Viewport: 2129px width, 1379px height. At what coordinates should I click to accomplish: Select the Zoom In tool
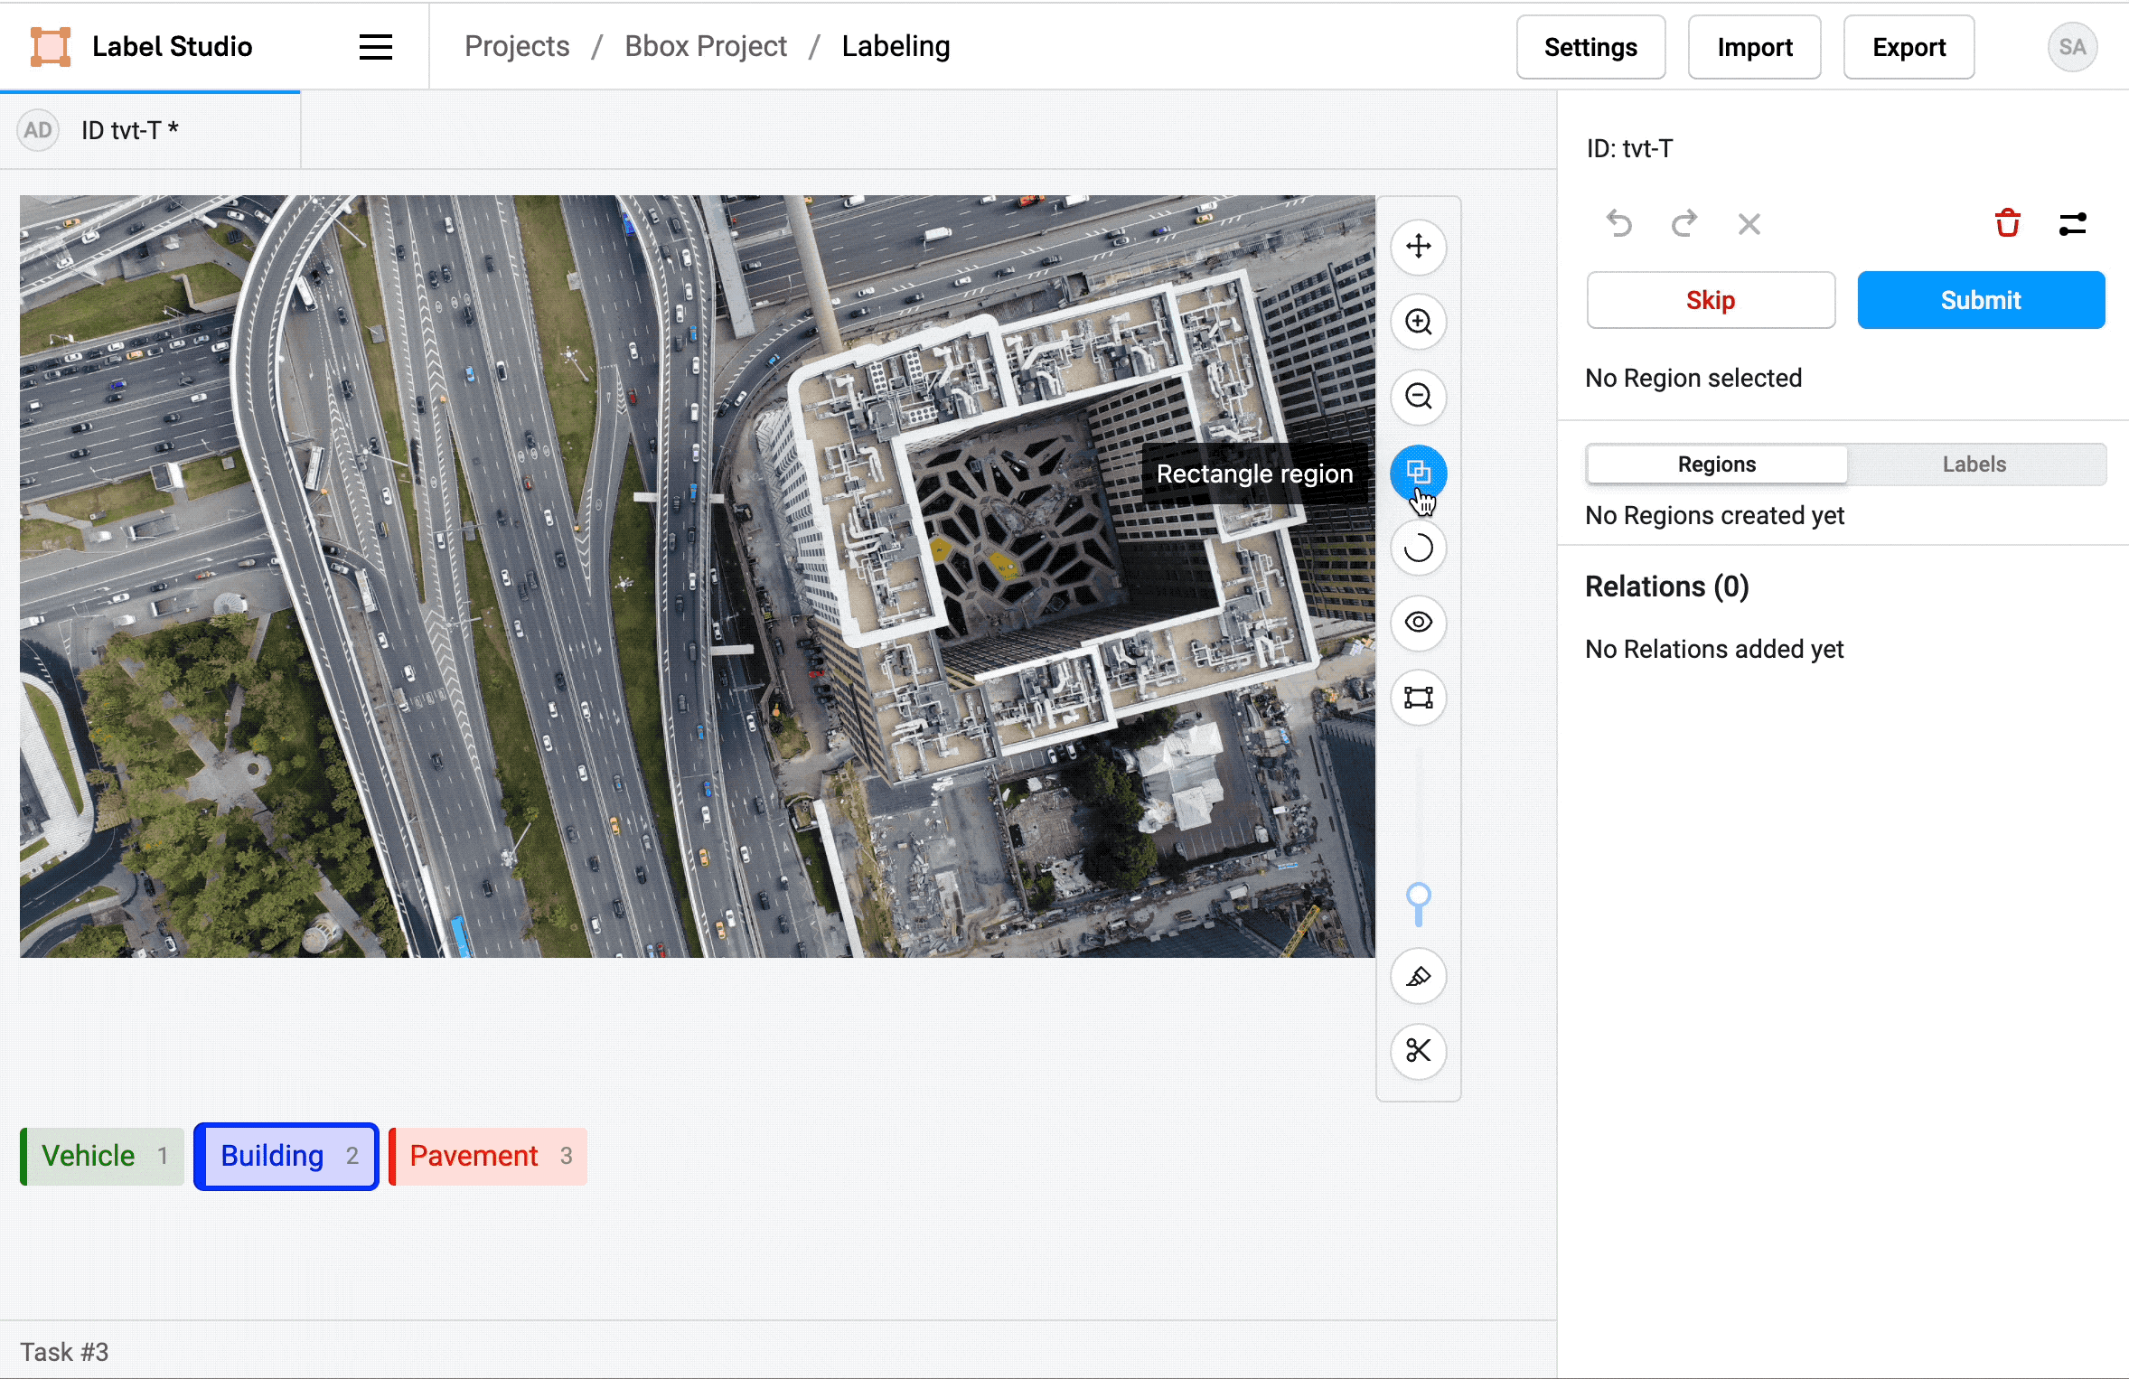[x=1418, y=322]
